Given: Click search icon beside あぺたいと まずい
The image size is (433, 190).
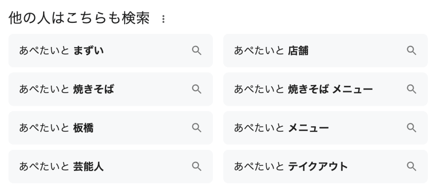Looking at the screenshot, I should pyautogui.click(x=197, y=51).
